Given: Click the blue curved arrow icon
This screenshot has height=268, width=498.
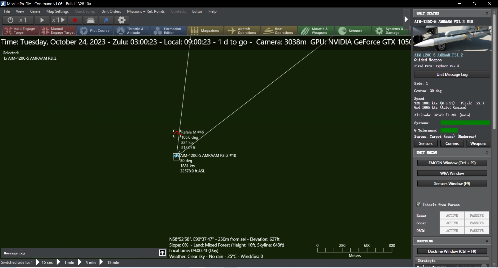Looking at the screenshot, I should (106, 20).
